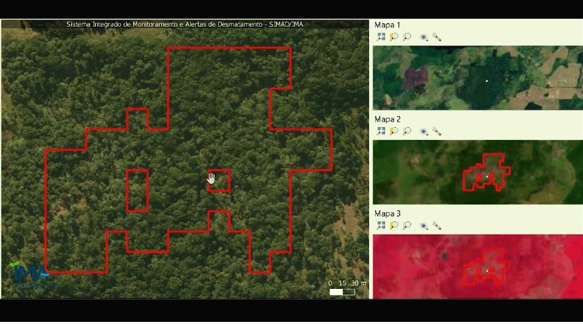Click the white magnifier icon in Mapa 3 toolbar

coord(407,226)
